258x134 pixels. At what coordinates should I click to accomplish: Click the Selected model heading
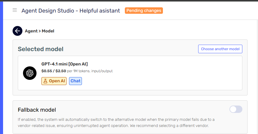[x=40, y=49]
